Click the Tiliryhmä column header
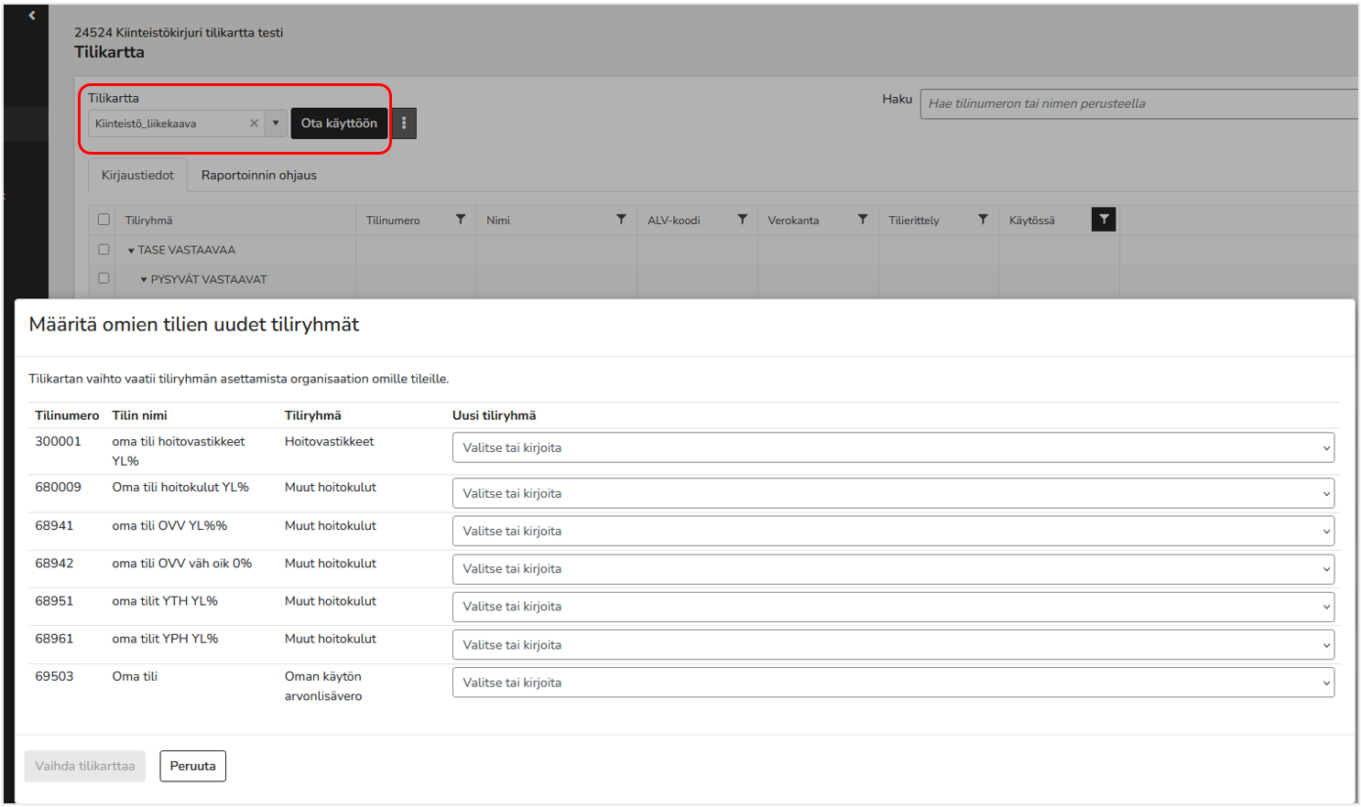The image size is (1361, 807). (148, 221)
